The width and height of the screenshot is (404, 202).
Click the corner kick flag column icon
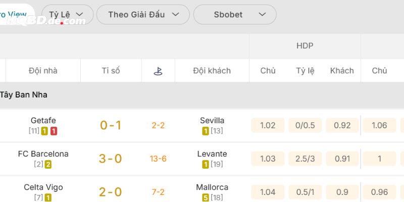click(158, 71)
